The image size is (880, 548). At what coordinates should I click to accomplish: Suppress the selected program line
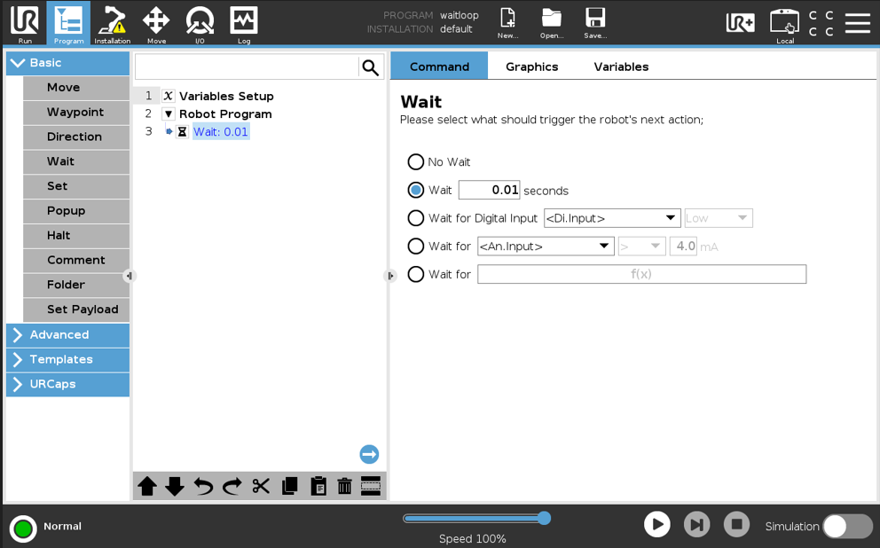371,486
